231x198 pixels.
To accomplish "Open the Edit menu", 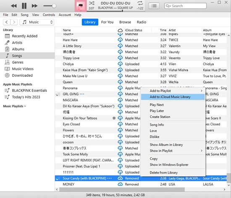I will point(14,15).
